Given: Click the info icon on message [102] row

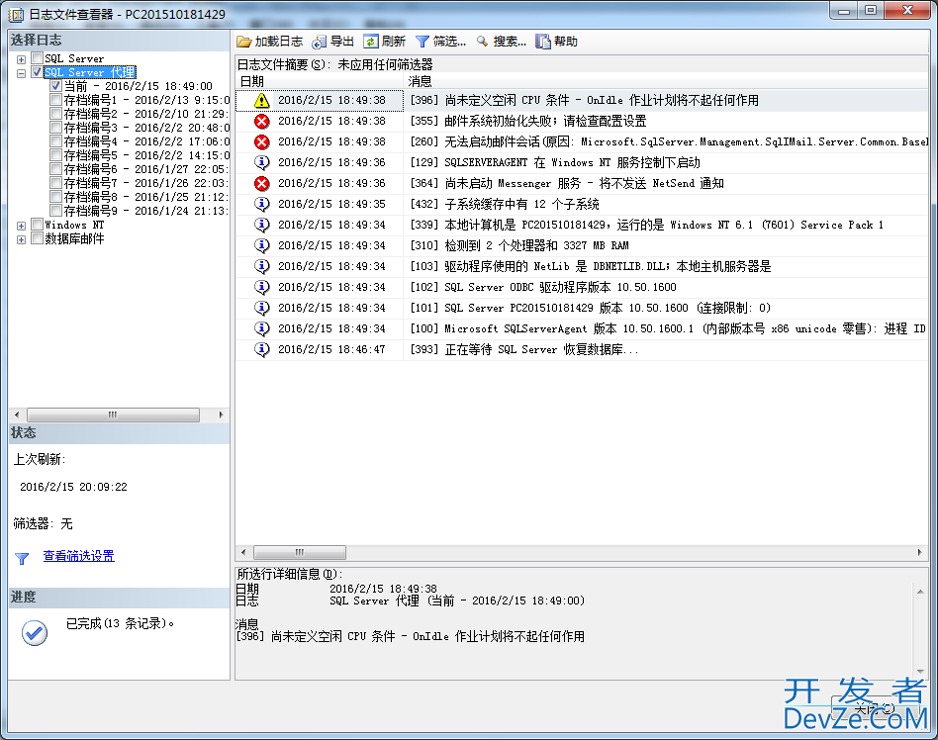Looking at the screenshot, I should (x=261, y=287).
